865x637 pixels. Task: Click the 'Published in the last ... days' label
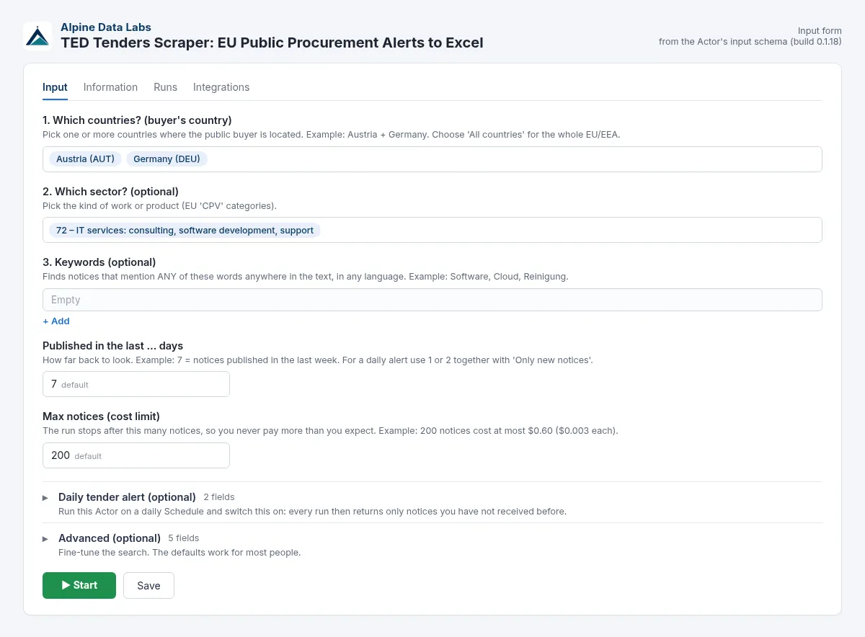tap(112, 346)
